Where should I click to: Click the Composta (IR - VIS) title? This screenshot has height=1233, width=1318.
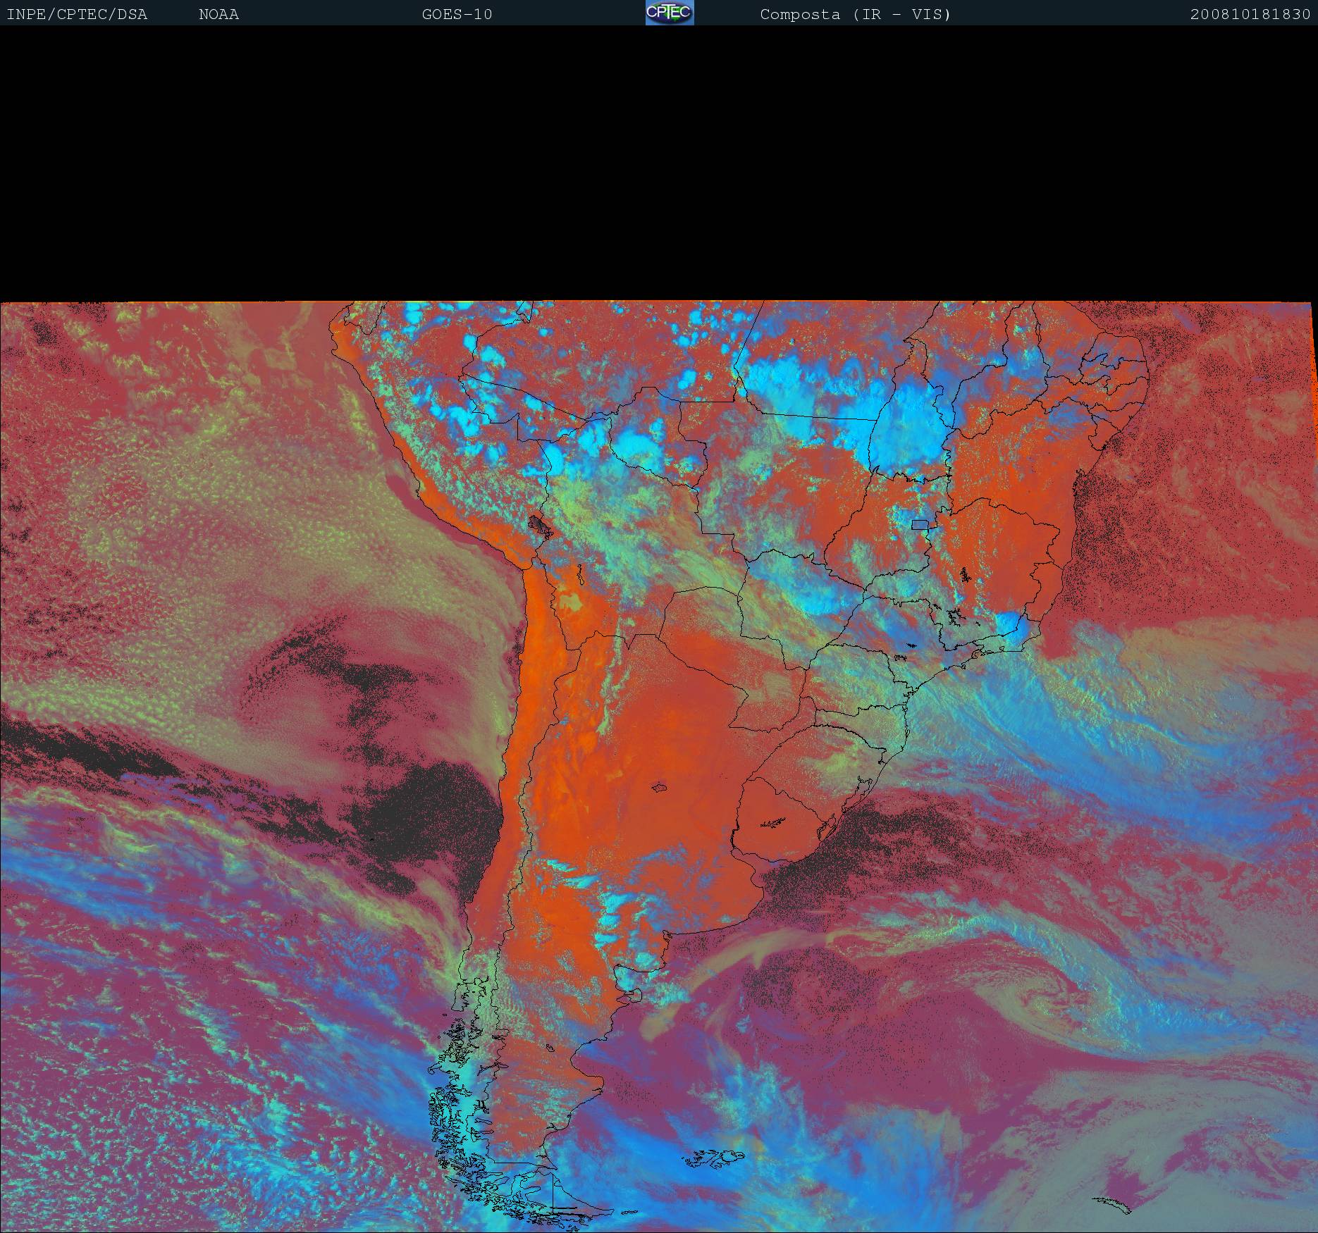[855, 14]
